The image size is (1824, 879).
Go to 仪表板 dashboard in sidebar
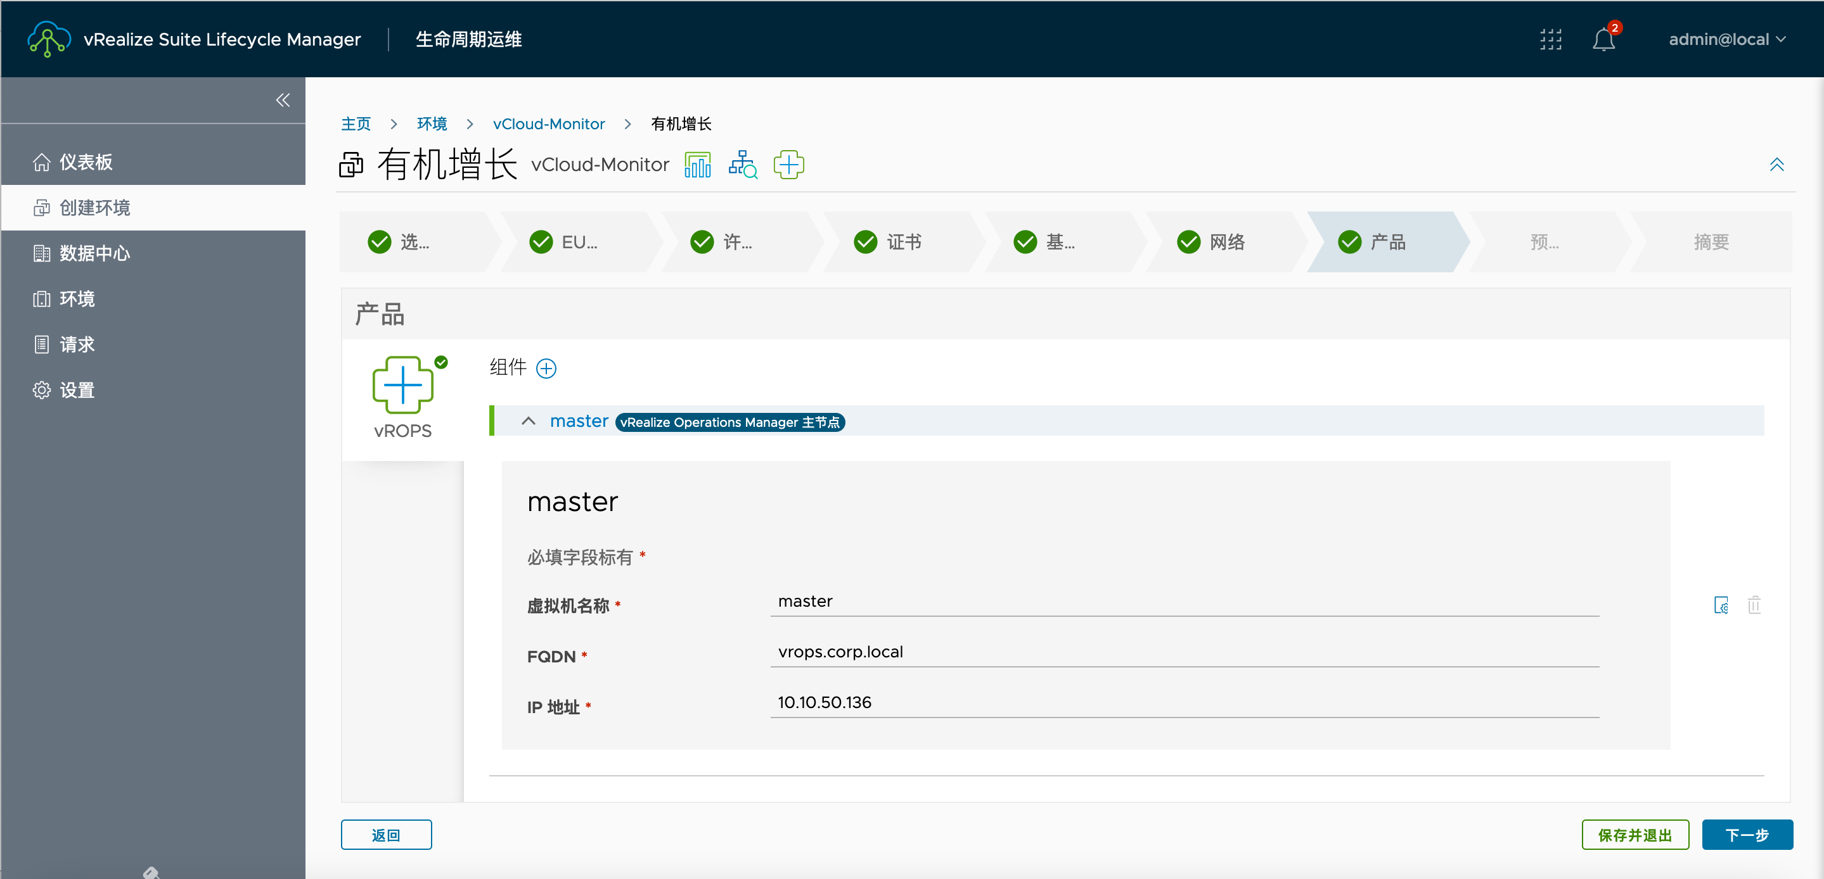(153, 162)
